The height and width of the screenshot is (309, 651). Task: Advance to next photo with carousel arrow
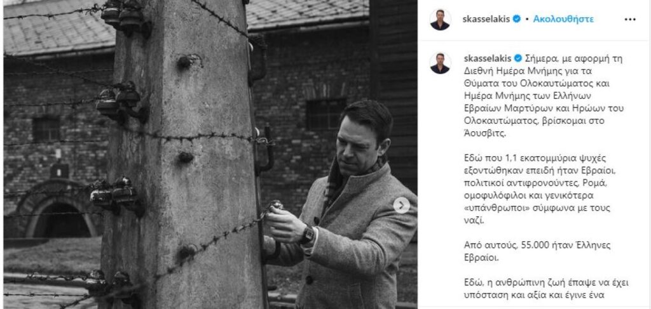[x=402, y=205]
